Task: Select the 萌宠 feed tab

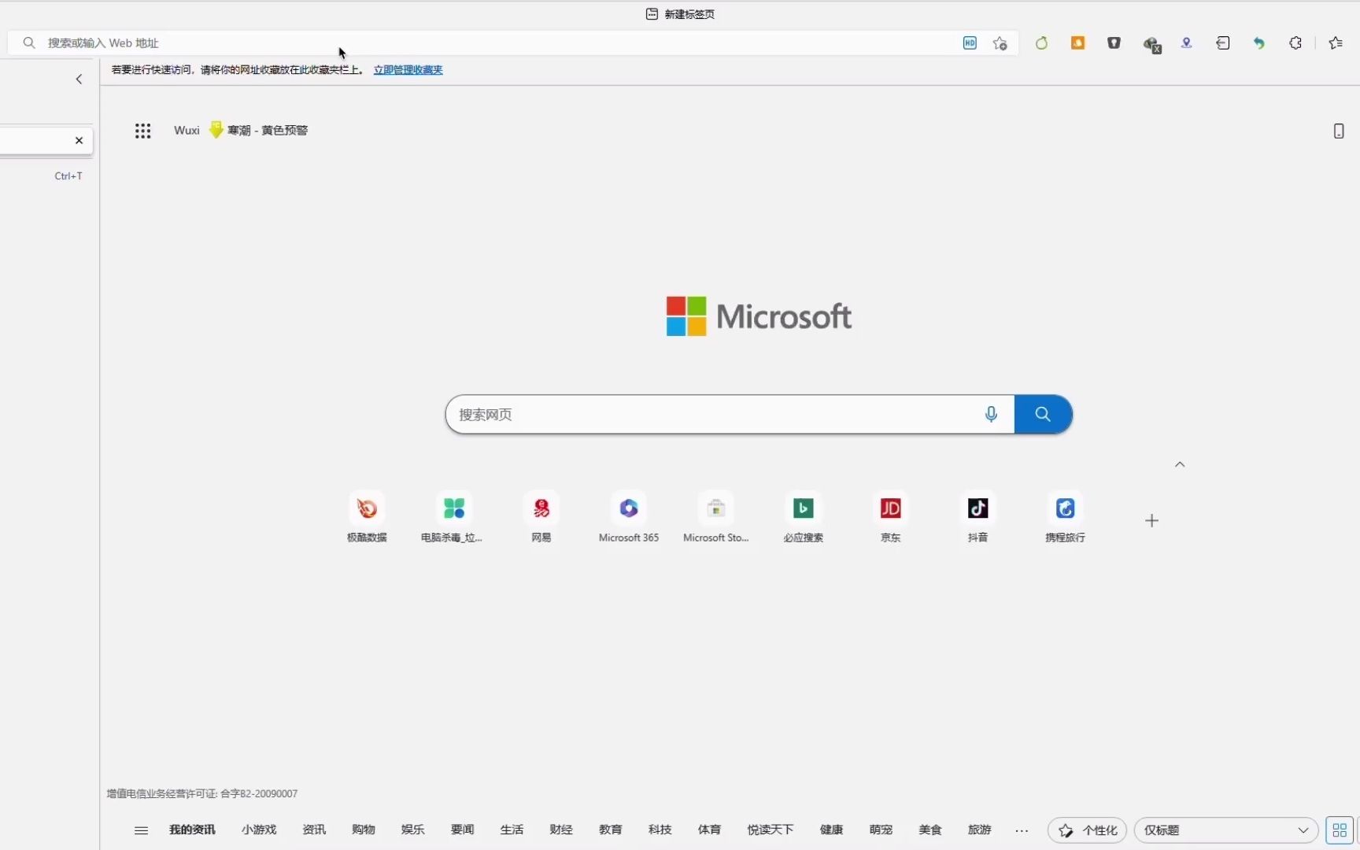Action: coord(881,830)
